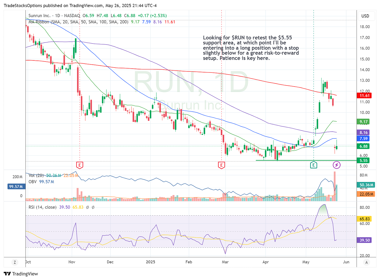This screenshot has height=280, width=380.
Task: Click the MA Ribbon indicator label
Action: 78,22
